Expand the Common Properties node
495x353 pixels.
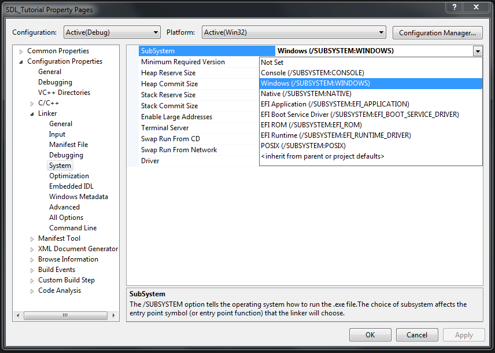[21, 51]
